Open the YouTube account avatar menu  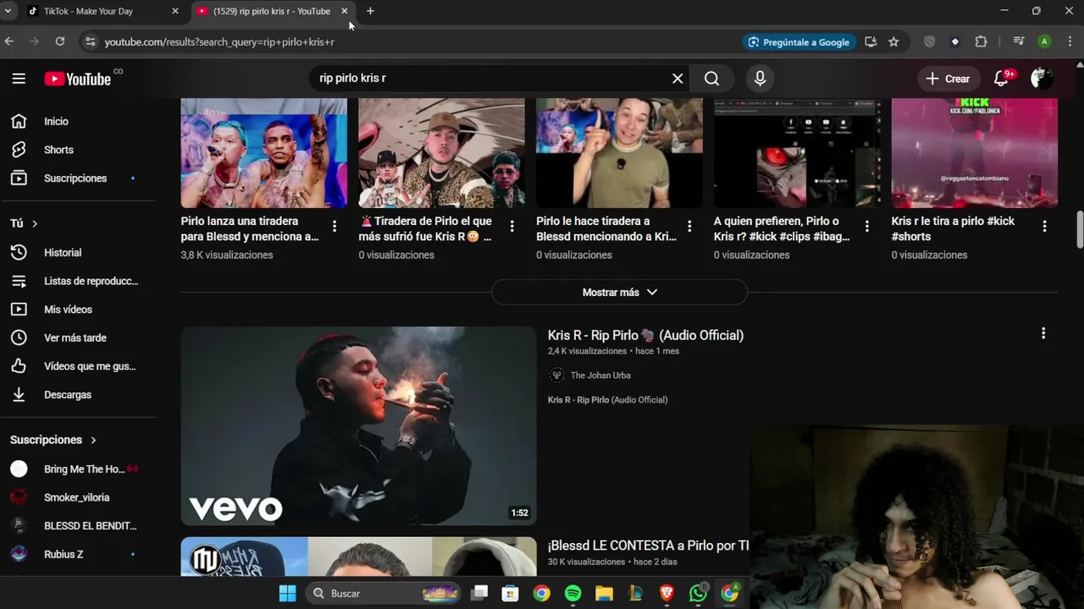pos(1042,79)
